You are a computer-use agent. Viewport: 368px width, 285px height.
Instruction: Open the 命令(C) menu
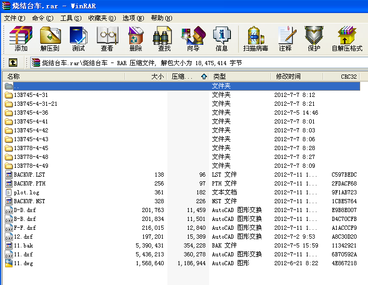tap(43, 18)
